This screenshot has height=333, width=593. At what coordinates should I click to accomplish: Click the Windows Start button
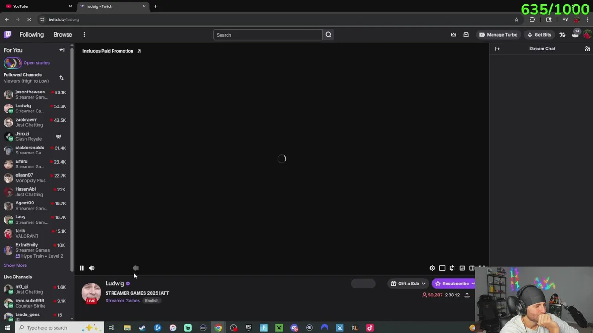coord(7,328)
